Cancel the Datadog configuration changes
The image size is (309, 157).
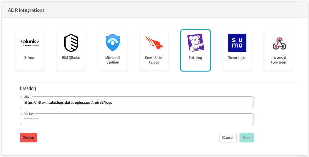click(x=228, y=137)
